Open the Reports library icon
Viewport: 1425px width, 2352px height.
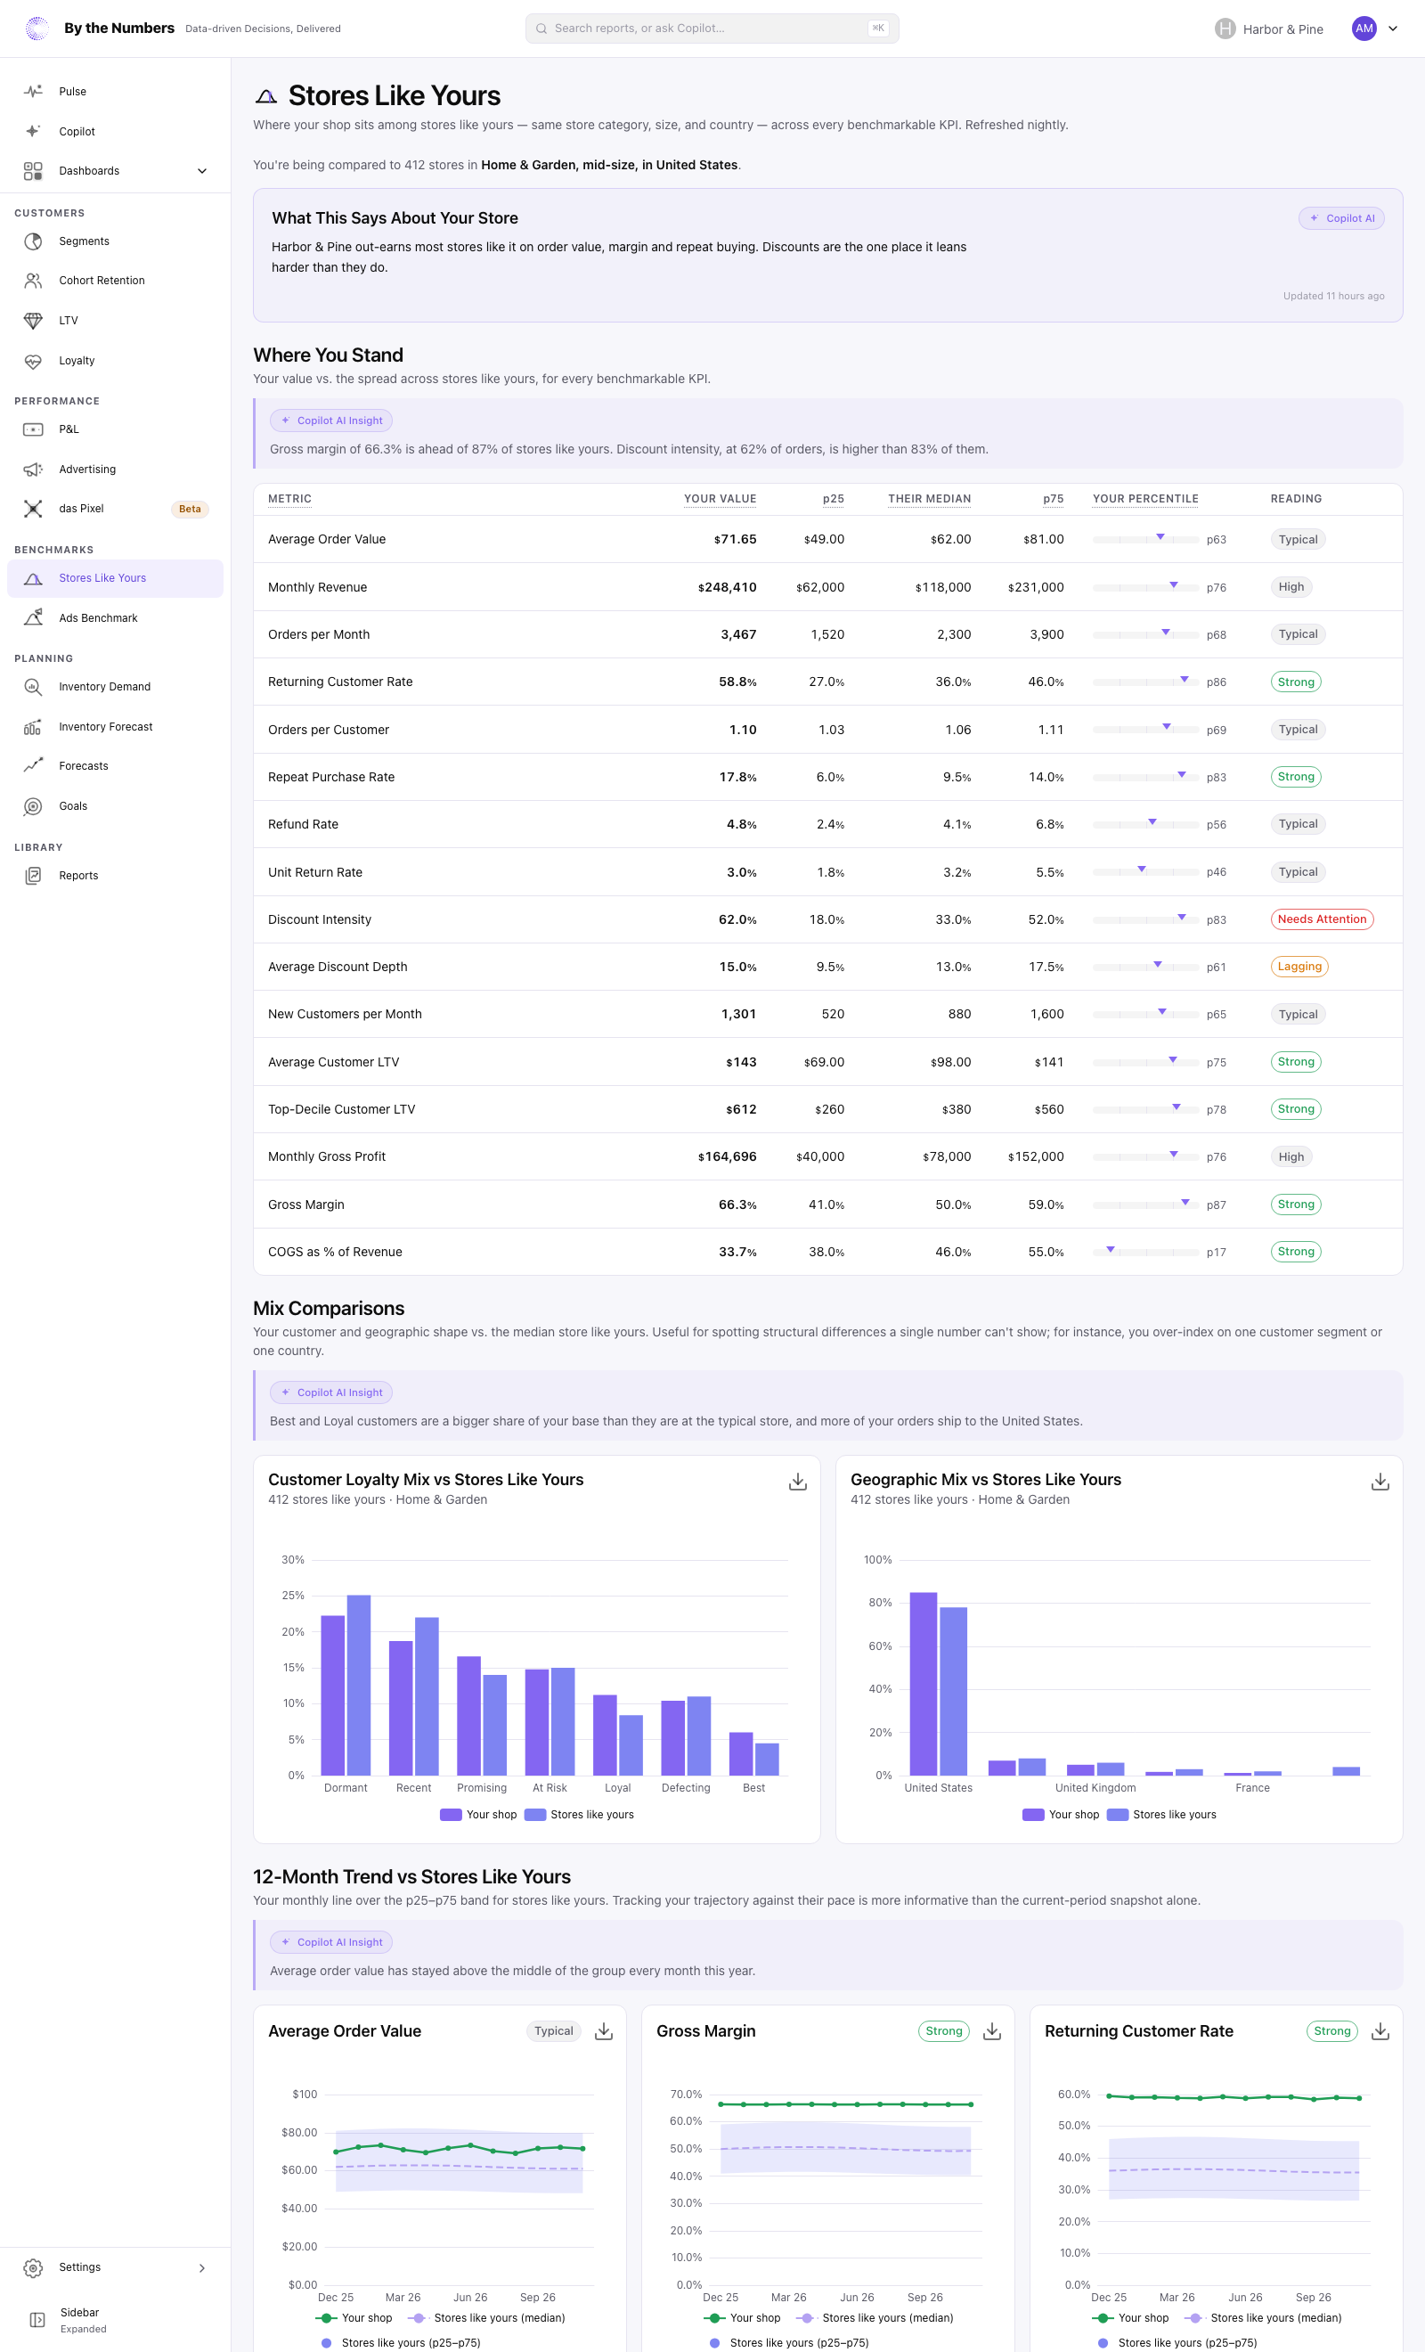pyautogui.click(x=34, y=875)
